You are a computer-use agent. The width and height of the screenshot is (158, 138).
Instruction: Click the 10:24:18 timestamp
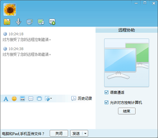(16, 34)
